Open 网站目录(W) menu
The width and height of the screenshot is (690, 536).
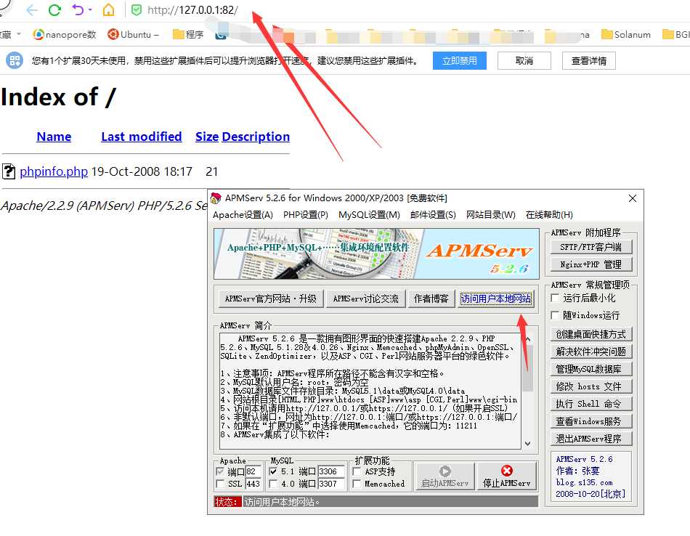(491, 215)
